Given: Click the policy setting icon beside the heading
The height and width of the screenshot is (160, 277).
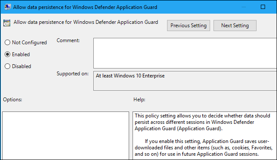Looking at the screenshot, I should [x=7, y=23].
